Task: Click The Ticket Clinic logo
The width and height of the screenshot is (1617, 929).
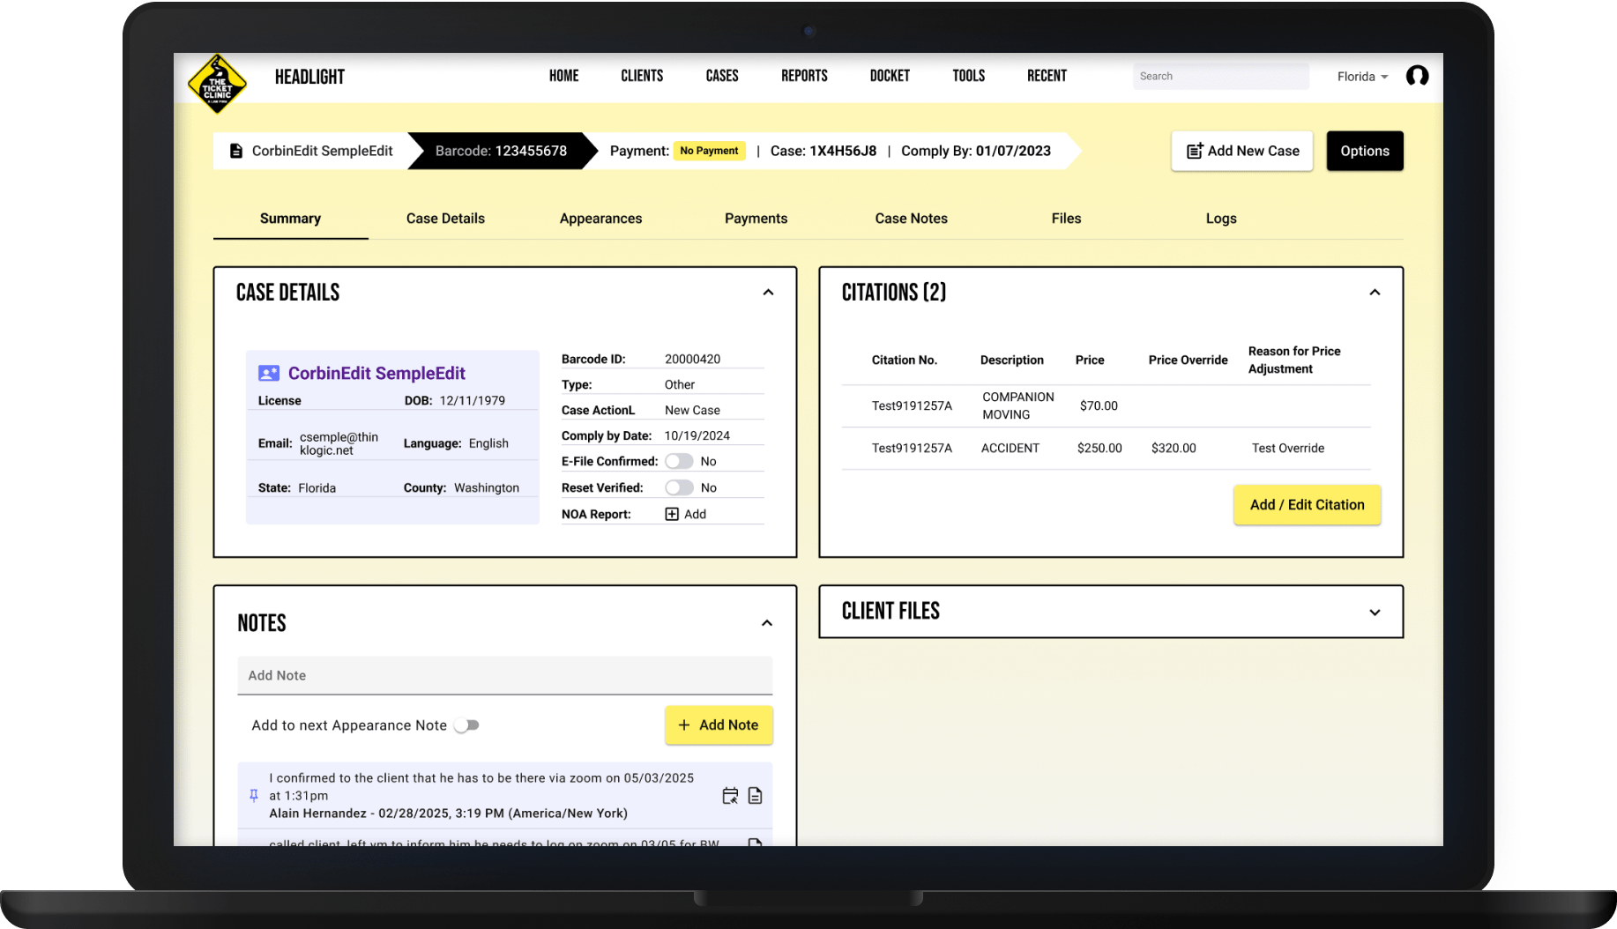Action: (x=217, y=85)
